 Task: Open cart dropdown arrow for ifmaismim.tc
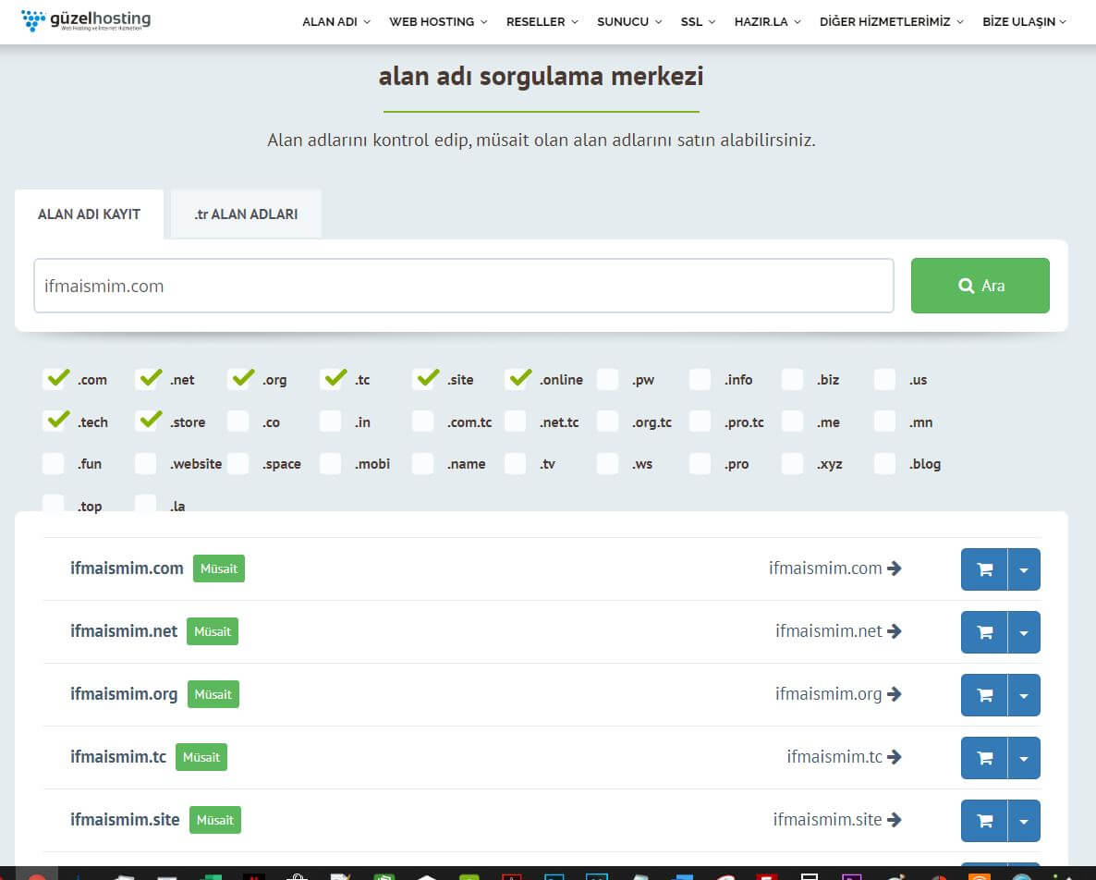[x=1024, y=758]
